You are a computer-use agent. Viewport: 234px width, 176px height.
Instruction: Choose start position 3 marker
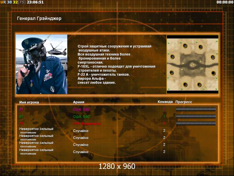coord(199,85)
